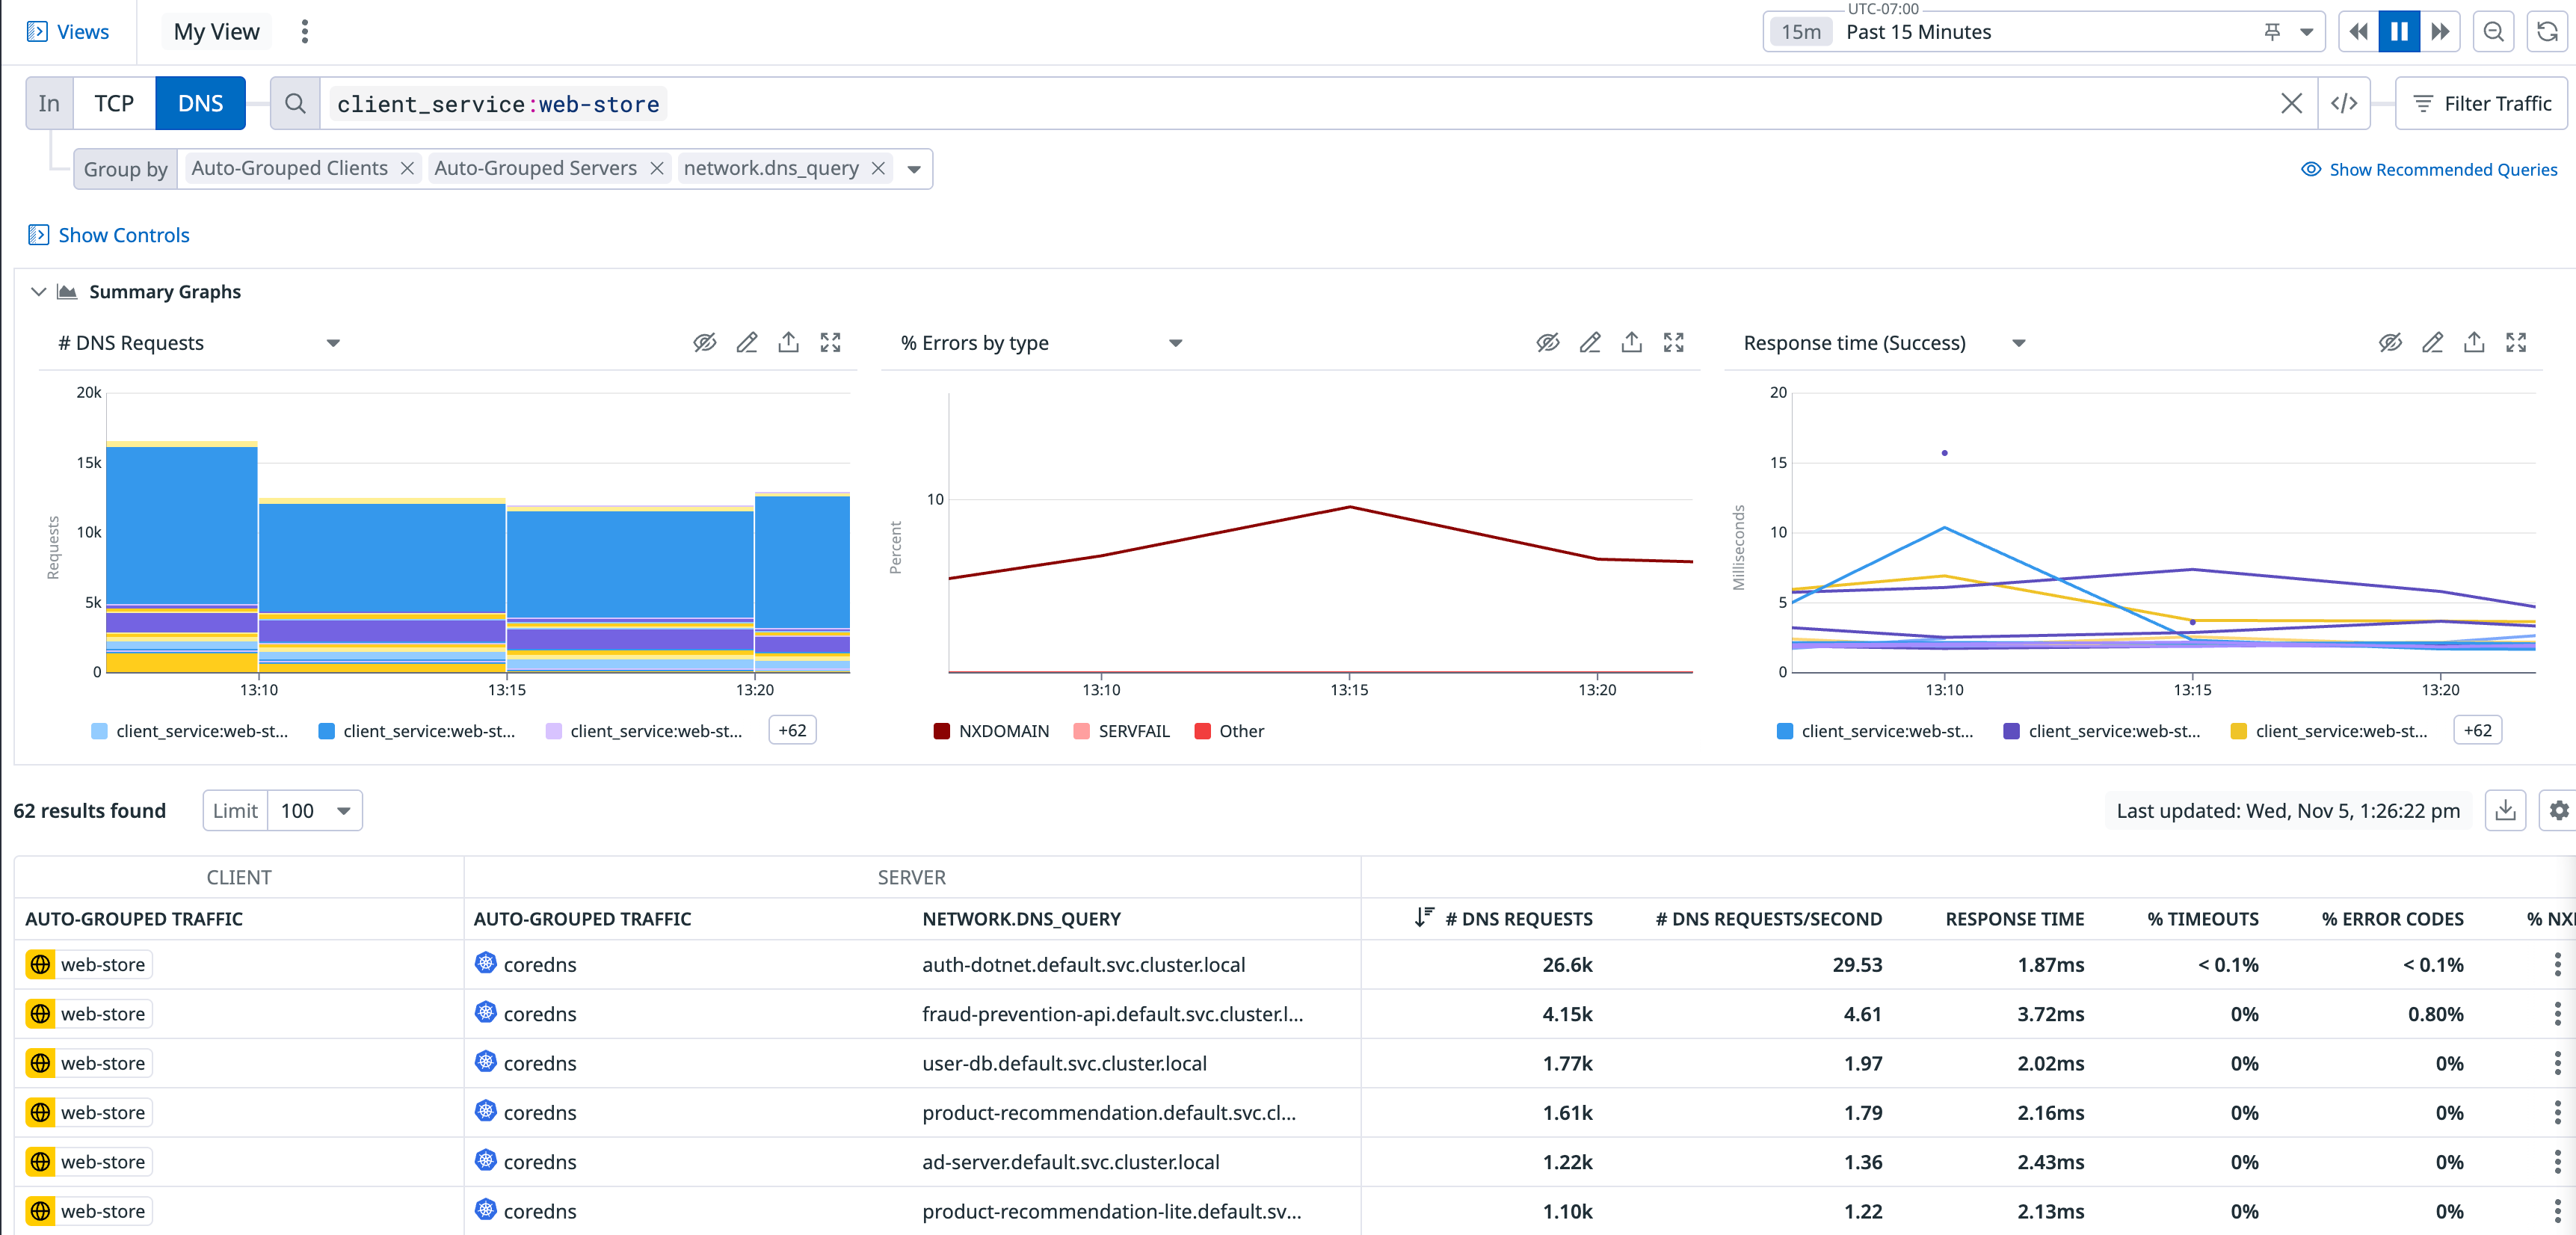Viewport: 2576px width, 1235px height.
Task: Click the zoom out time range icon
Action: (x=2493, y=32)
